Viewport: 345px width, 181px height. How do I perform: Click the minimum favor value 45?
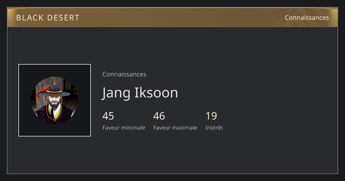point(108,116)
